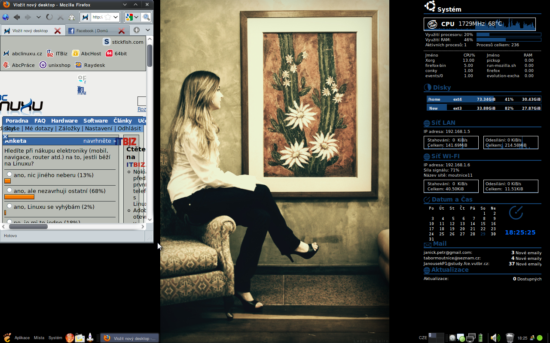The width and height of the screenshot is (550, 343).
Task: Launch the rocket launcher icon in panel
Action: click(x=90, y=338)
